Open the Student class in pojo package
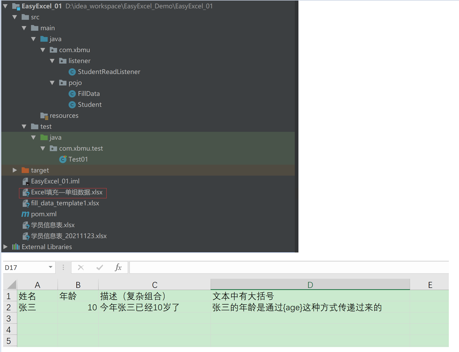The height and width of the screenshot is (352, 459). (89, 104)
